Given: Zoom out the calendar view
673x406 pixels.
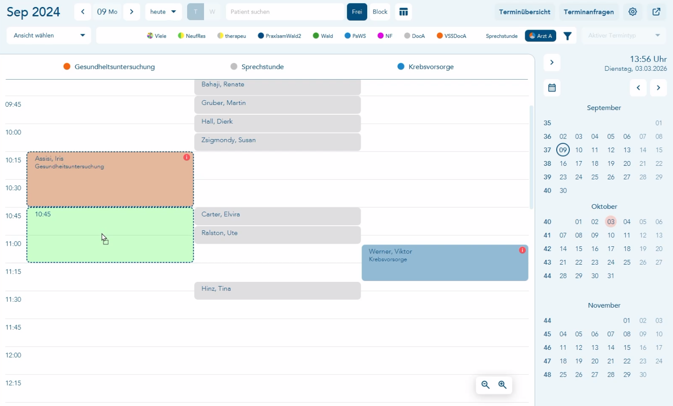Looking at the screenshot, I should click(485, 385).
